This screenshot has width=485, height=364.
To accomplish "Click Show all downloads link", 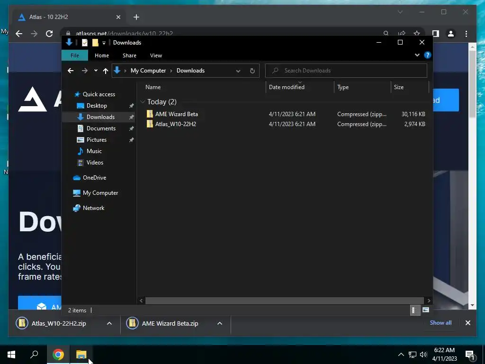I will coord(440,322).
